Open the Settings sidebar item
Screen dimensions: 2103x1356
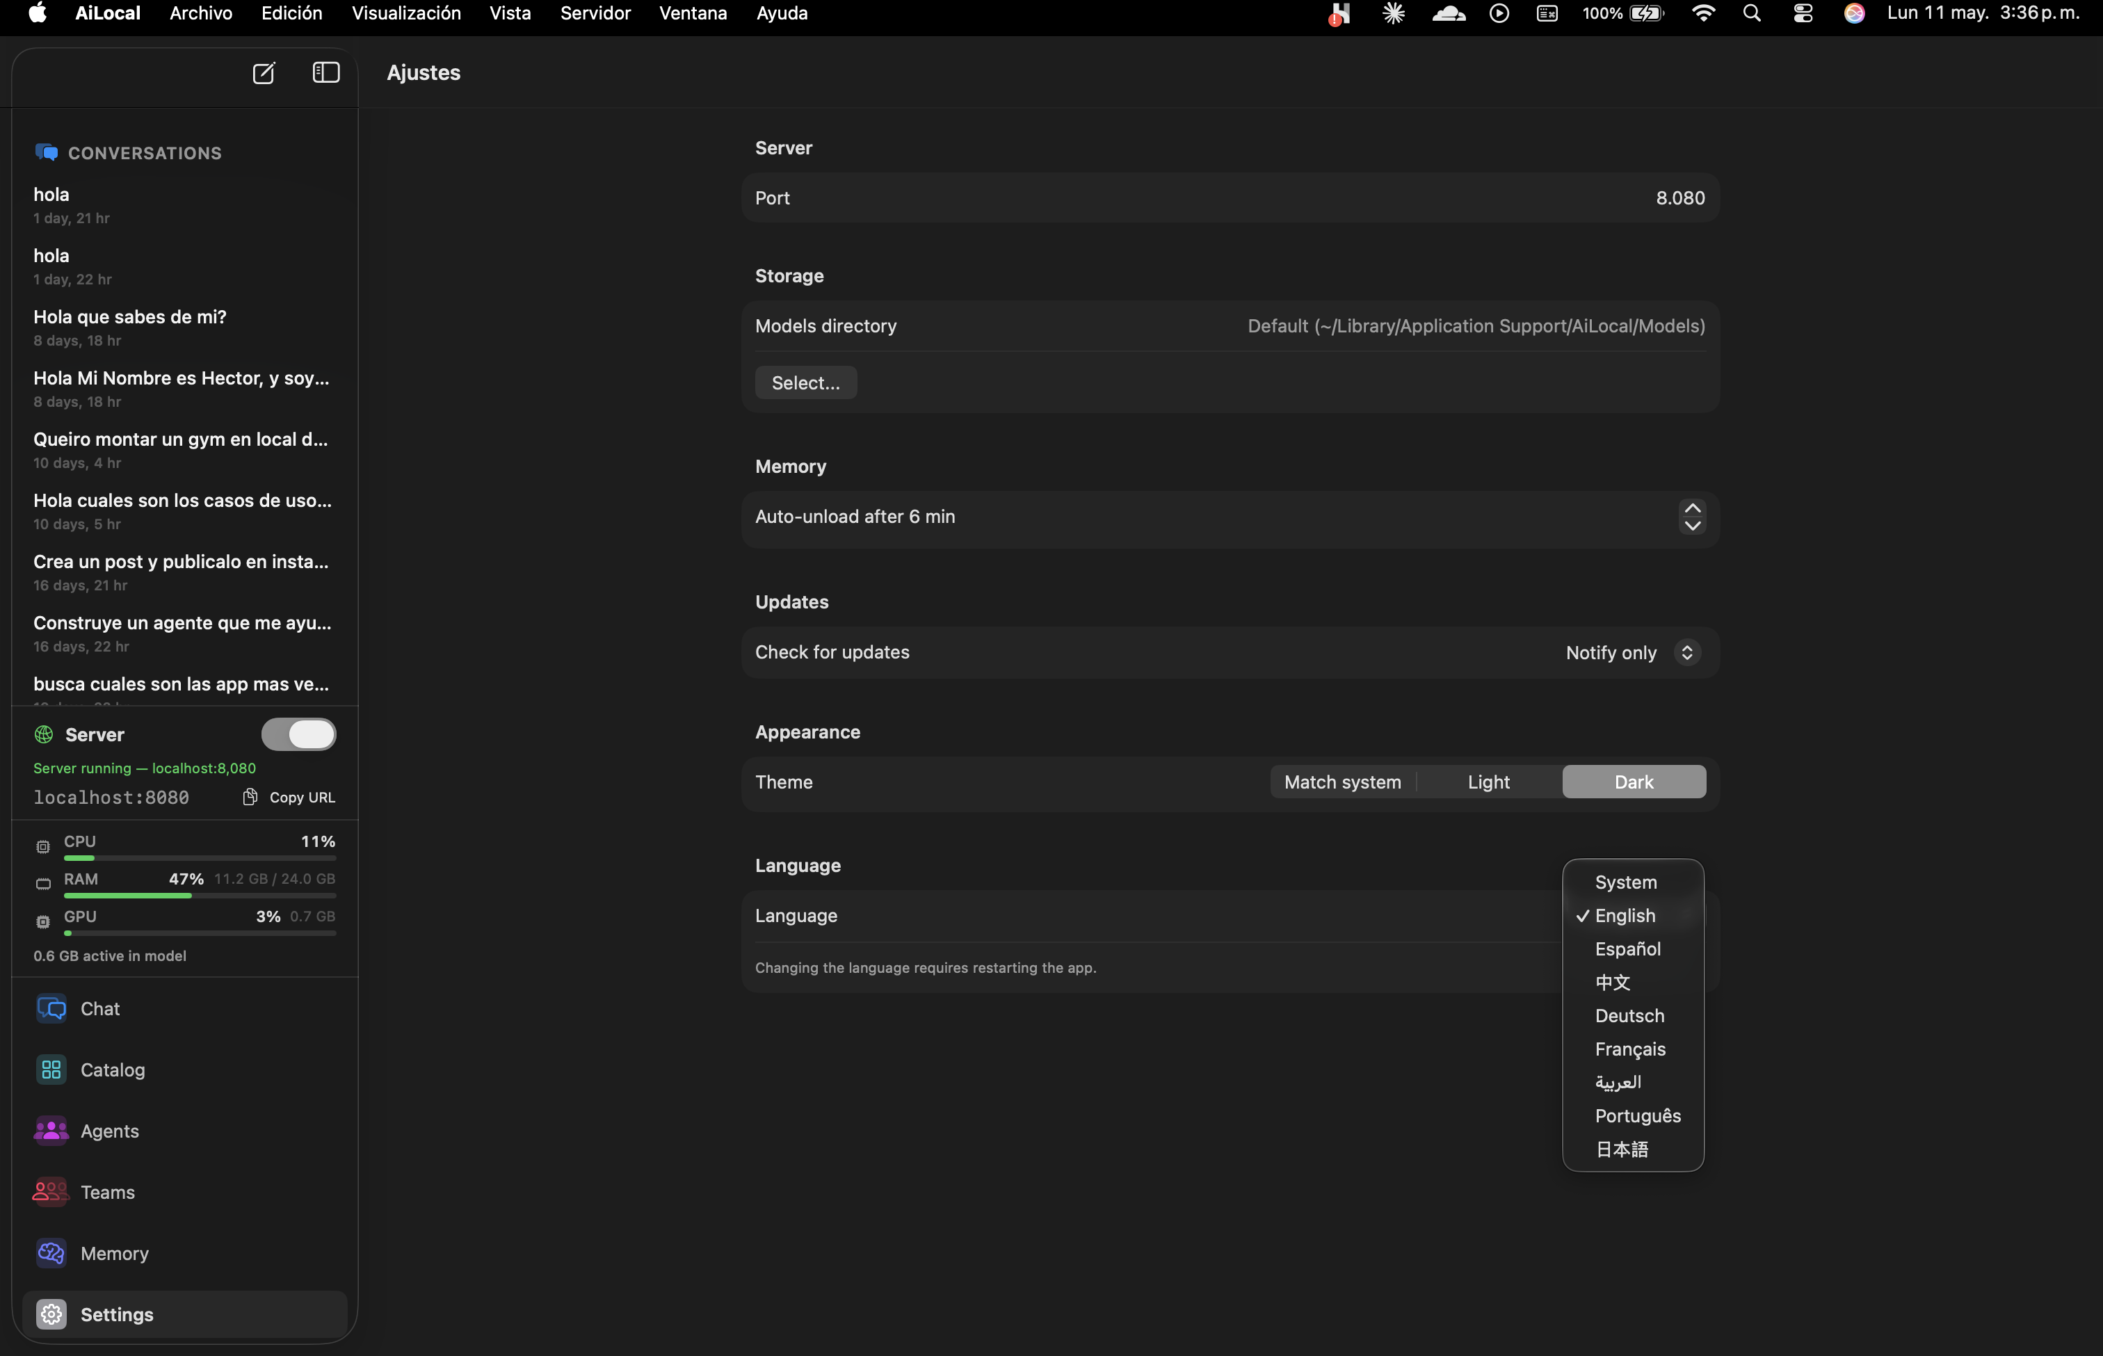tap(185, 1314)
